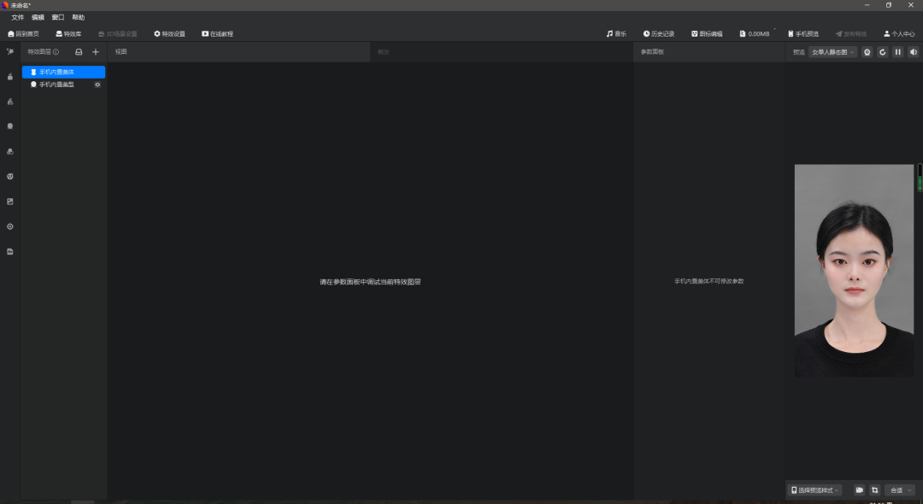This screenshot has width=923, height=504.
Task: Click the portrait preview image
Action: pyautogui.click(x=853, y=270)
